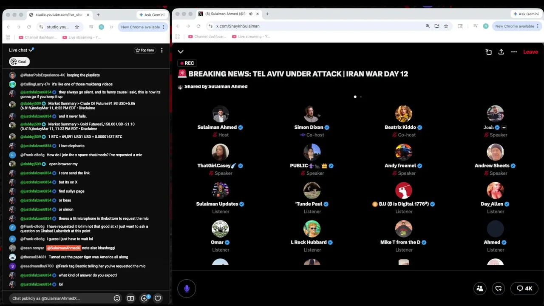Viewport: 544px width, 306px height.
Task: Open Simon Dixon co-host profile
Action: 312,114
